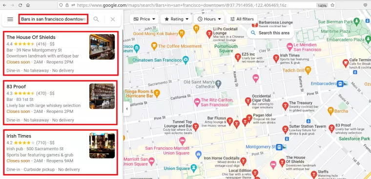Open the hamburger menu in Maps

click(10, 19)
